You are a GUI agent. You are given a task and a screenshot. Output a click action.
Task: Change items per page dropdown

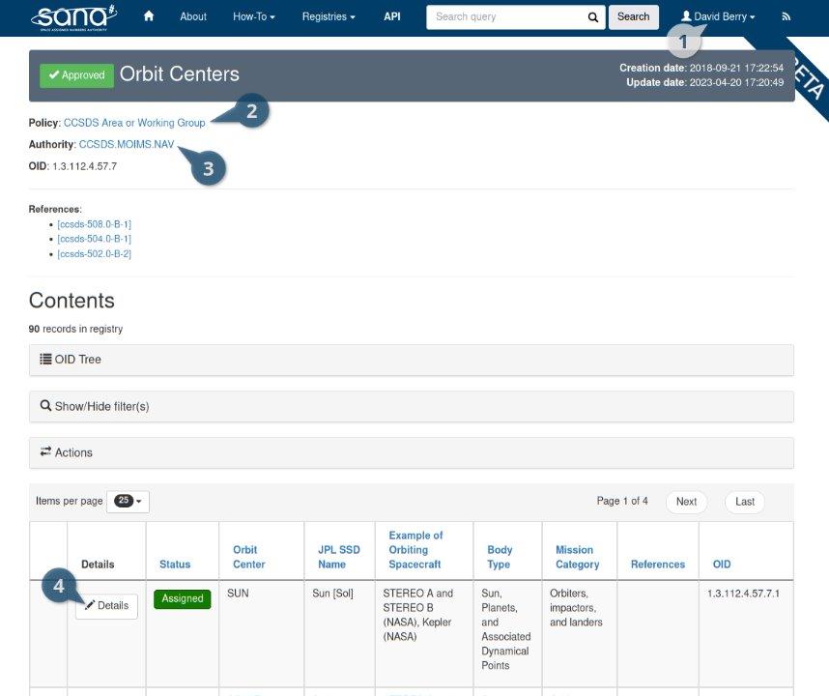[x=128, y=501]
